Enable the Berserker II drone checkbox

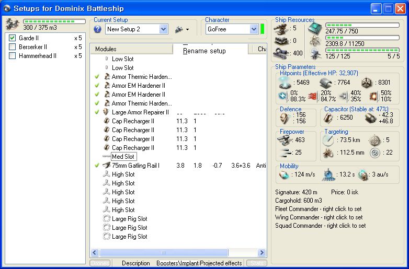(13, 47)
